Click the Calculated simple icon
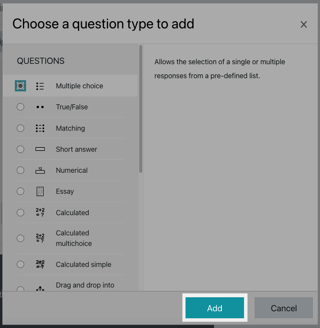The height and width of the screenshot is (328, 320). pos(40,265)
